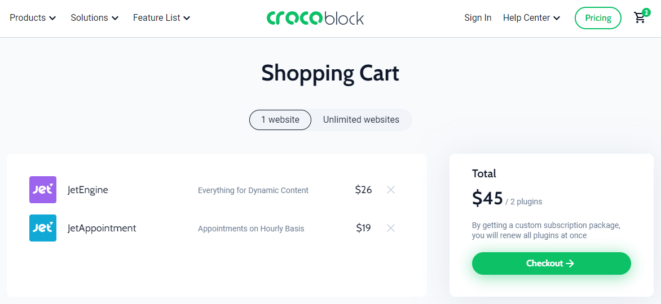Screen dimensions: 661x304
Task: Switch to Unlimited websites option
Action: (x=361, y=119)
